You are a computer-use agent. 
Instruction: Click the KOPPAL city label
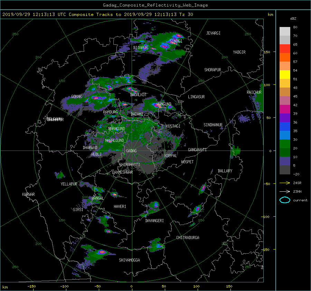tap(171, 156)
